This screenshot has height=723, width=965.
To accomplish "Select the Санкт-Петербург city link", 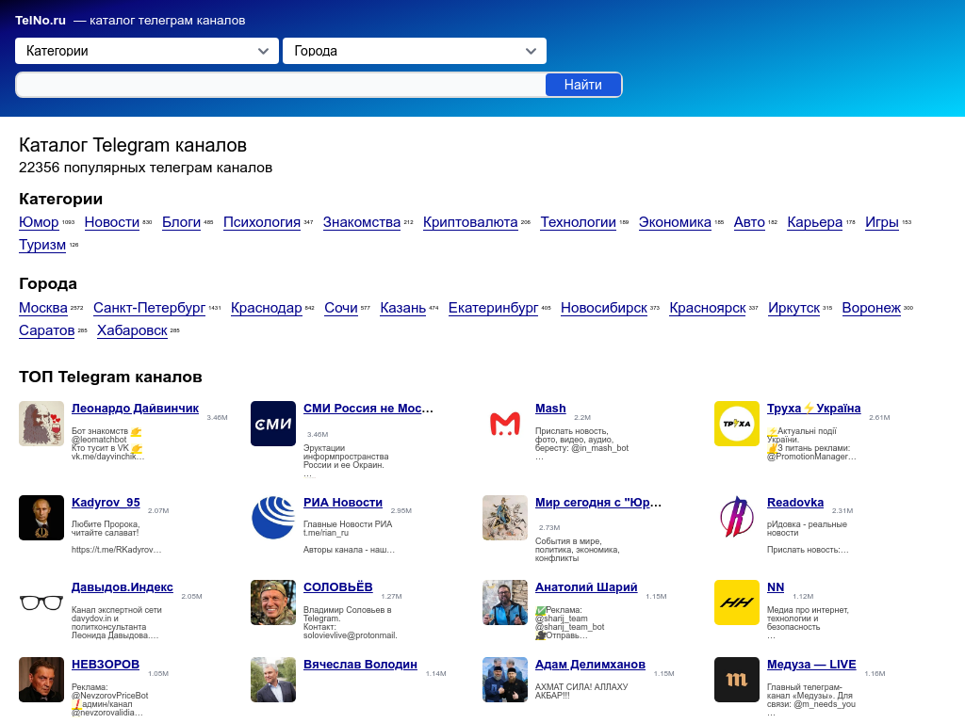I will (150, 308).
